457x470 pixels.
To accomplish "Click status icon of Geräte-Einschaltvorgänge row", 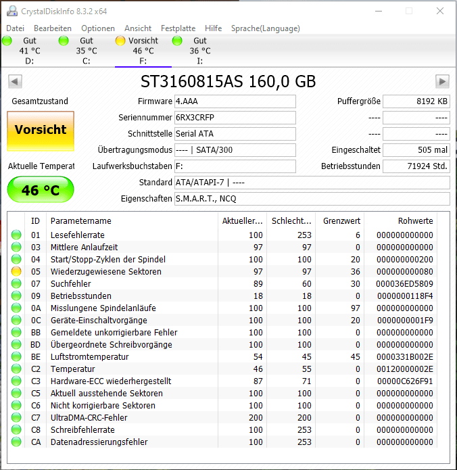I will coord(16,320).
